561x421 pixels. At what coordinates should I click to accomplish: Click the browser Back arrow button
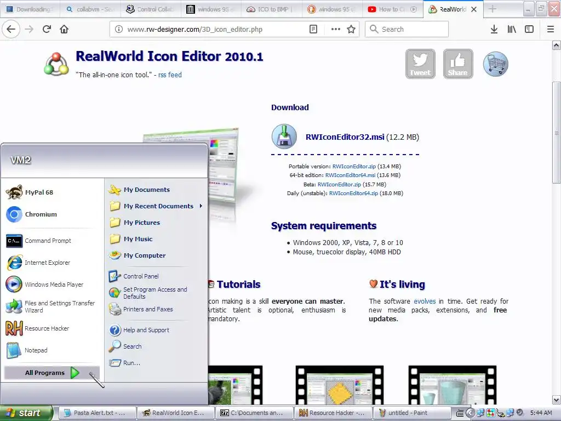11,30
